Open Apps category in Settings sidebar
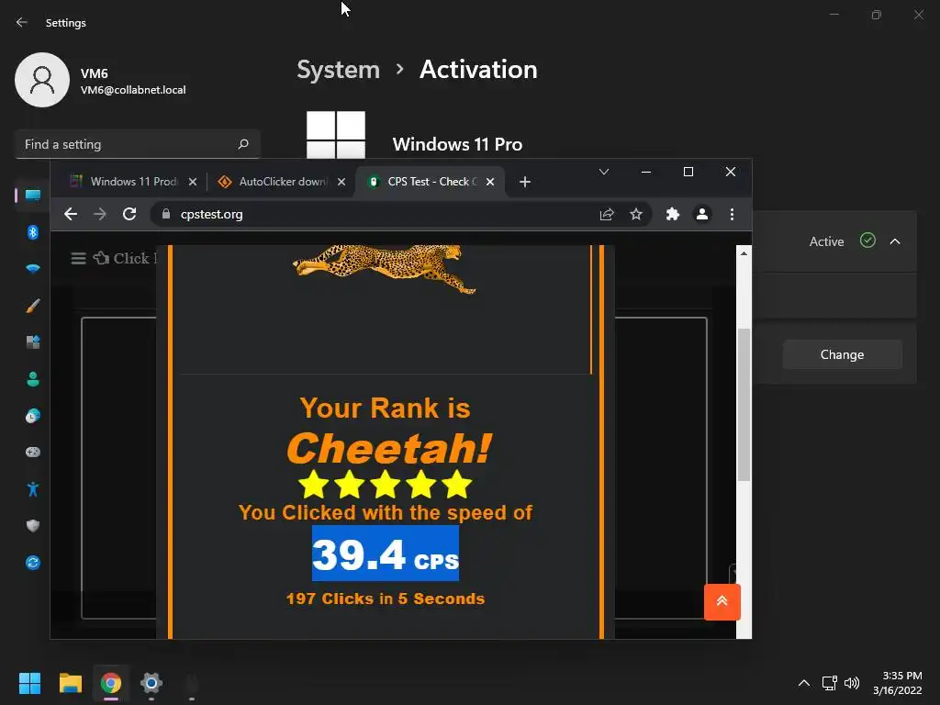 [33, 342]
